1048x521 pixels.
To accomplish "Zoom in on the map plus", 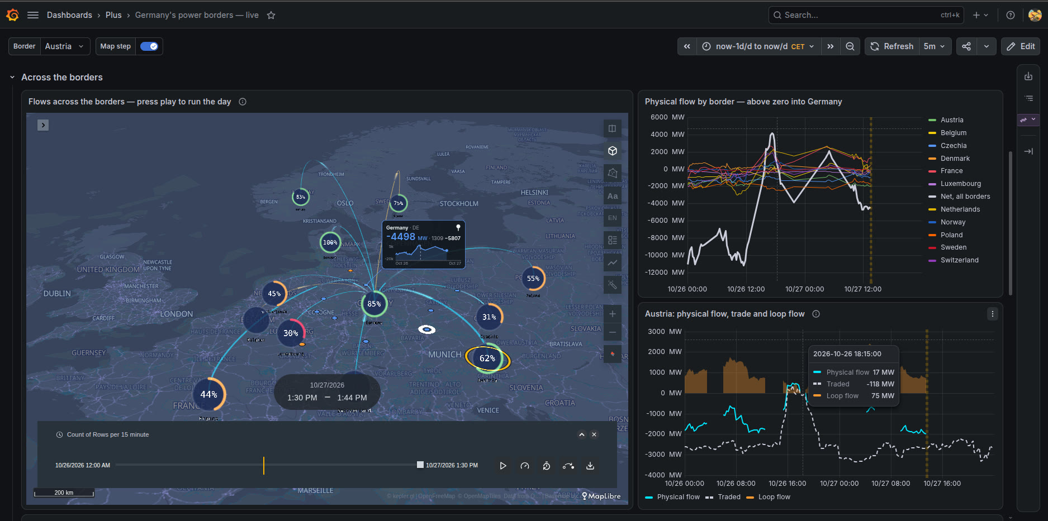I will [613, 314].
